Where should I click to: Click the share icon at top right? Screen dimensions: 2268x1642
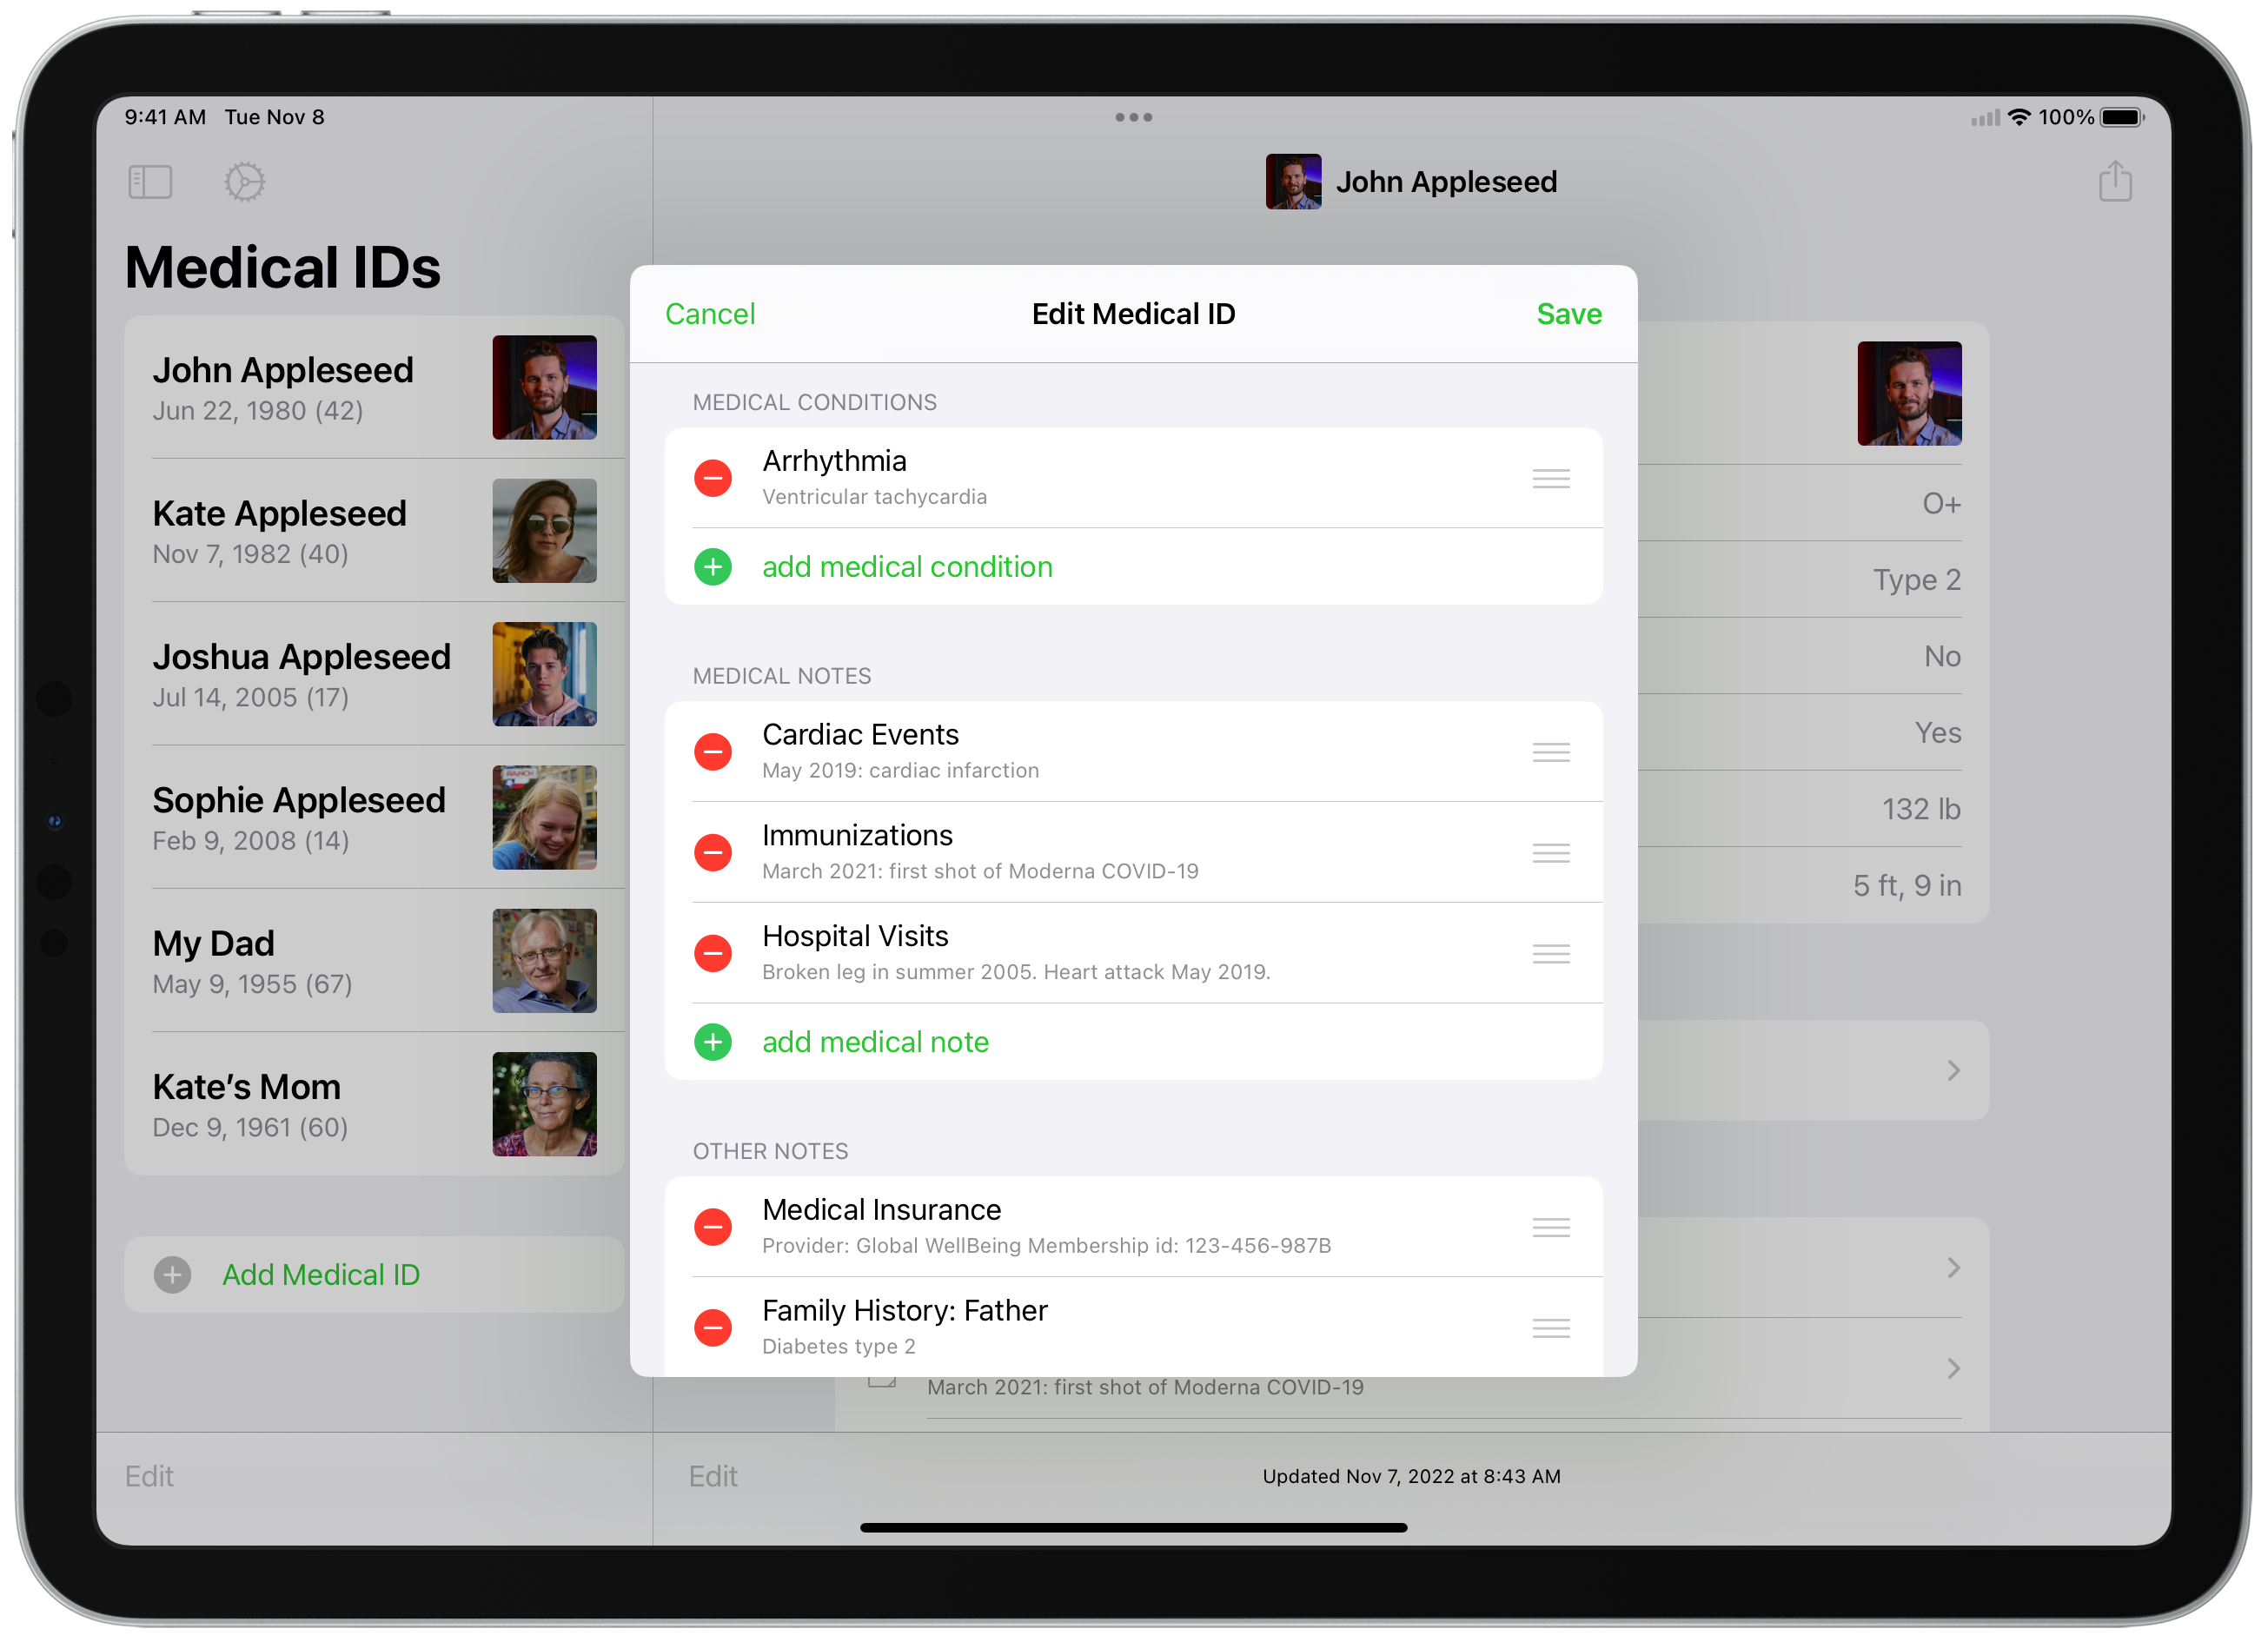pos(2114,182)
